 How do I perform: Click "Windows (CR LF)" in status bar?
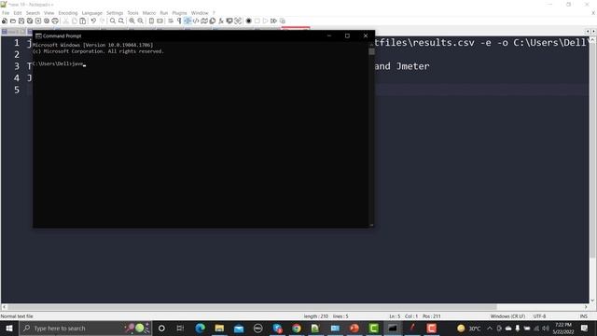(507, 316)
